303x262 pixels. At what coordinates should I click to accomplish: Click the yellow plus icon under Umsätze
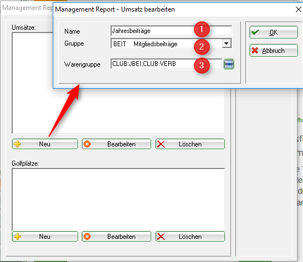pos(18,144)
